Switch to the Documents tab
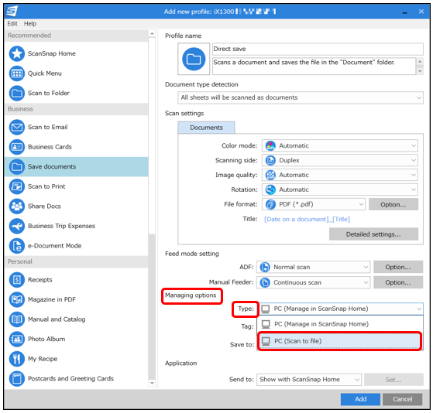433x413 pixels. [206, 128]
